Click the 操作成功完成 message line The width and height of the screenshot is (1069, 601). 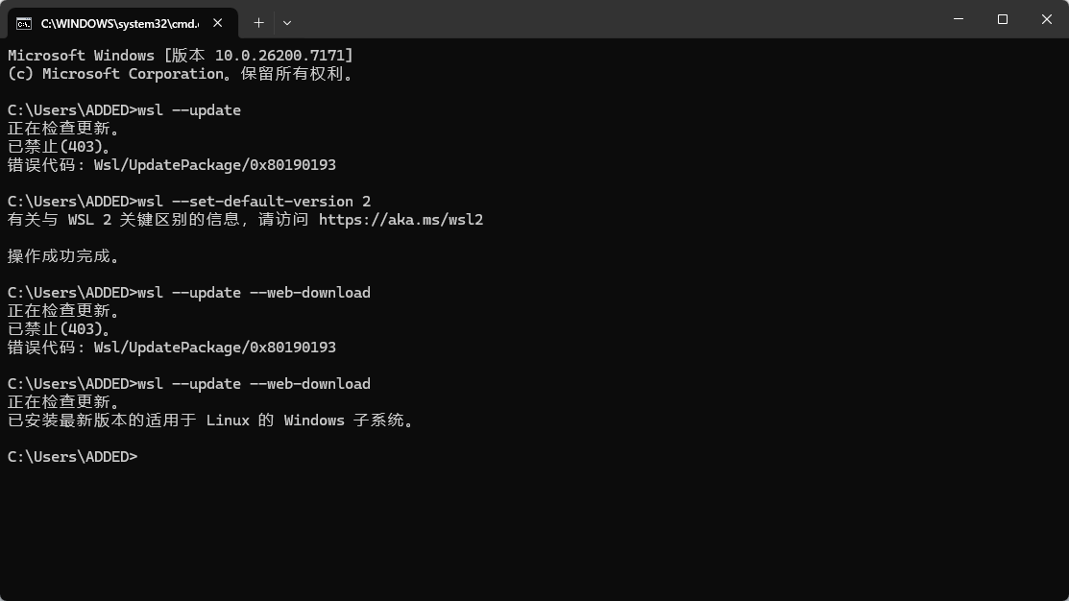(x=64, y=256)
